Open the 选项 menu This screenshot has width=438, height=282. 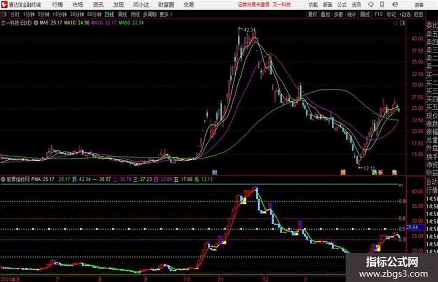tap(356, 5)
